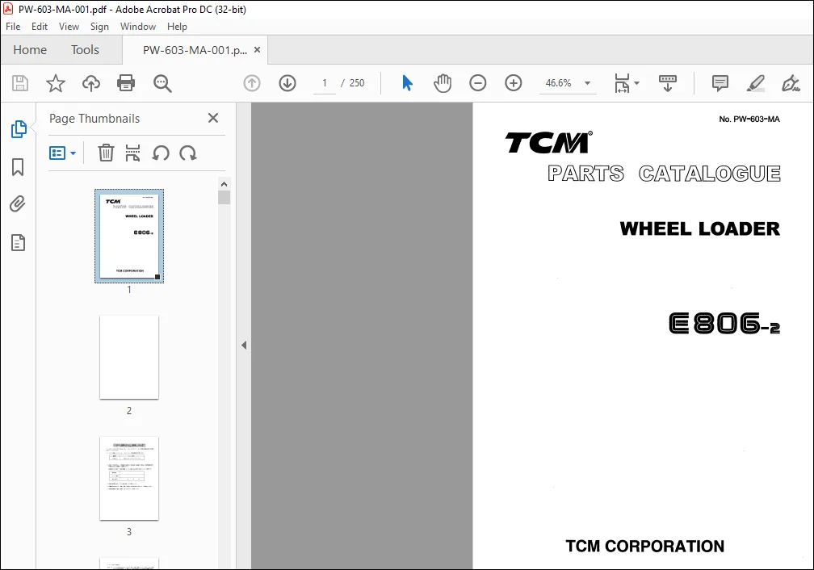Click the cloud upload icon
The width and height of the screenshot is (814, 570).
90,83
